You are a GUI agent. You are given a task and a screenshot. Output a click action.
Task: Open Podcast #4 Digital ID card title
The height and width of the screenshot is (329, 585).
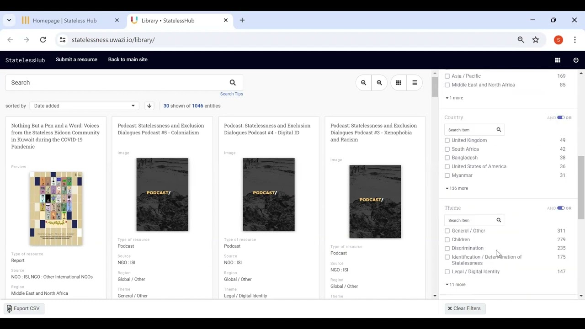click(267, 129)
